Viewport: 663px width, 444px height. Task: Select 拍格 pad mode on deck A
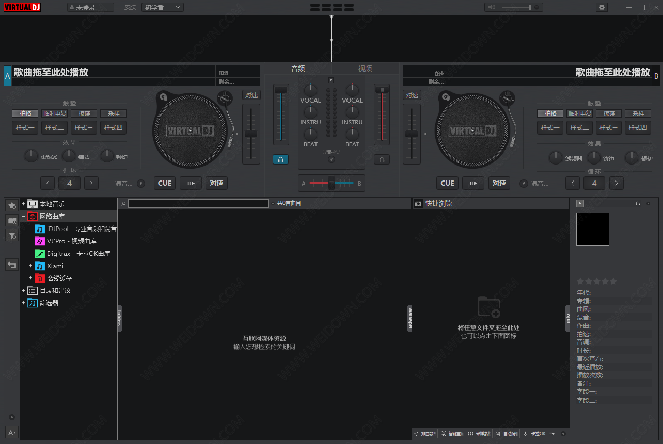[x=25, y=113]
